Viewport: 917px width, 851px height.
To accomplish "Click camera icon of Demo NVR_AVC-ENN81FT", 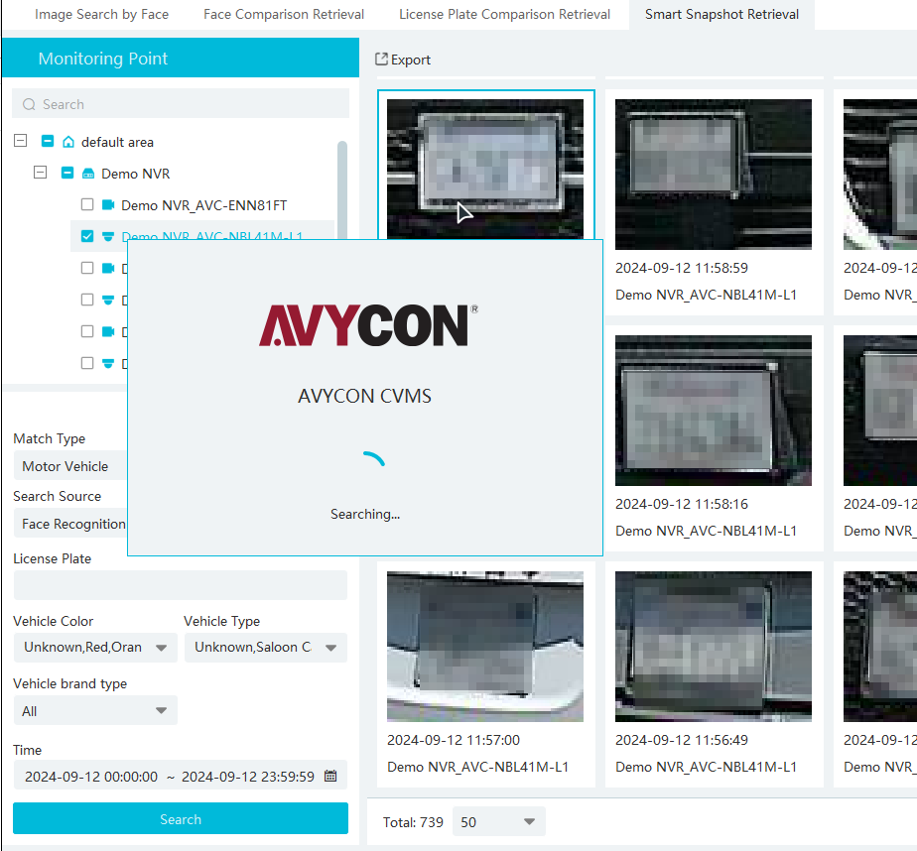I will coord(108,204).
